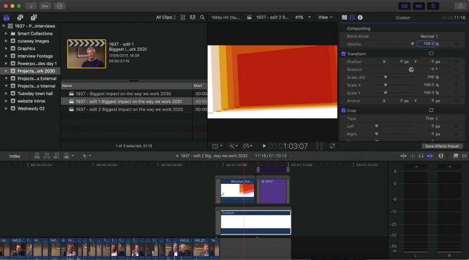Viewport: 469px width, 260px height.
Task: Click the Import Media arrow button
Action: 30,6
